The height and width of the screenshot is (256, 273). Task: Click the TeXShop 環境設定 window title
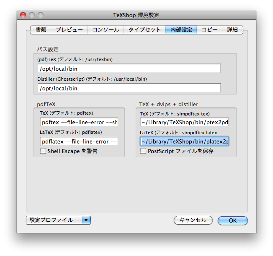click(x=136, y=15)
